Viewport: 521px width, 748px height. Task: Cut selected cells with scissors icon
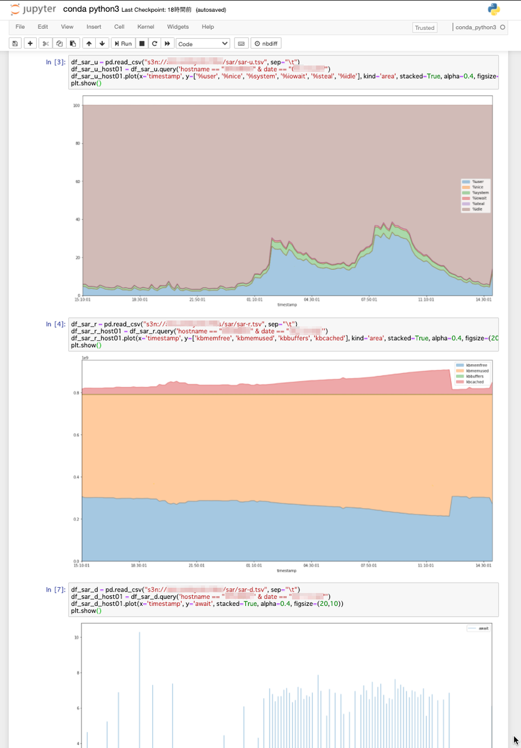point(45,44)
